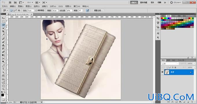Select the Gradient tool

click(x=3, y=55)
